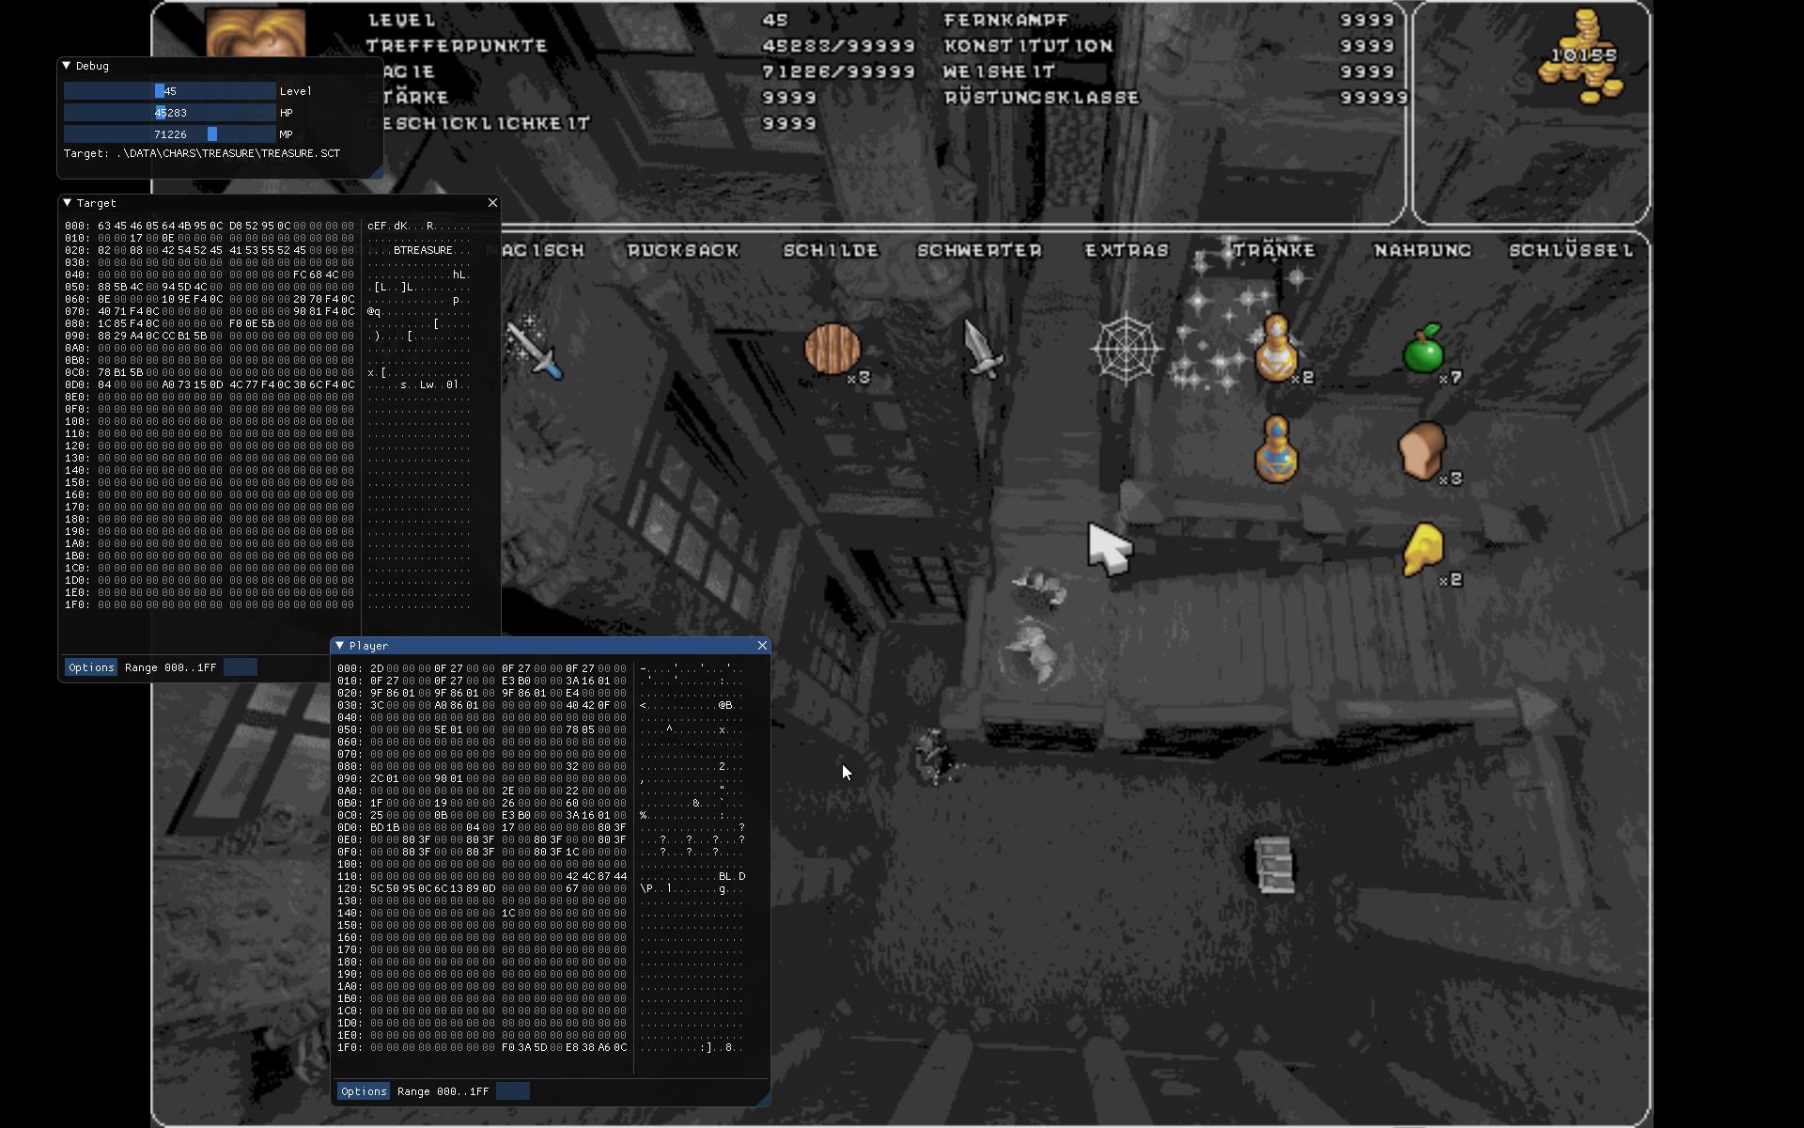Collapse the Target hex viewer panel
Screen dimensions: 1804x1128
(67, 202)
